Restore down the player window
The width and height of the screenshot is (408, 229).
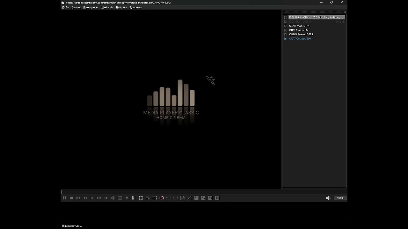coord(331,3)
